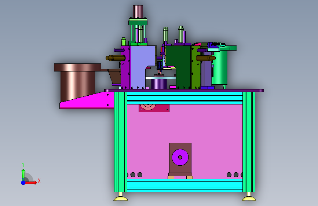Viewport: 318px width, 206px height.
Task: Pick the tall mauve cylinder at the top
Action: tap(138, 12)
